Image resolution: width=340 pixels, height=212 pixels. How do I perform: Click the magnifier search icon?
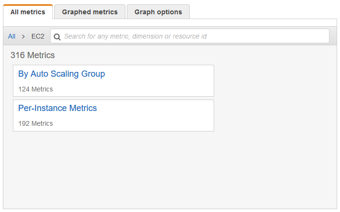coord(57,36)
